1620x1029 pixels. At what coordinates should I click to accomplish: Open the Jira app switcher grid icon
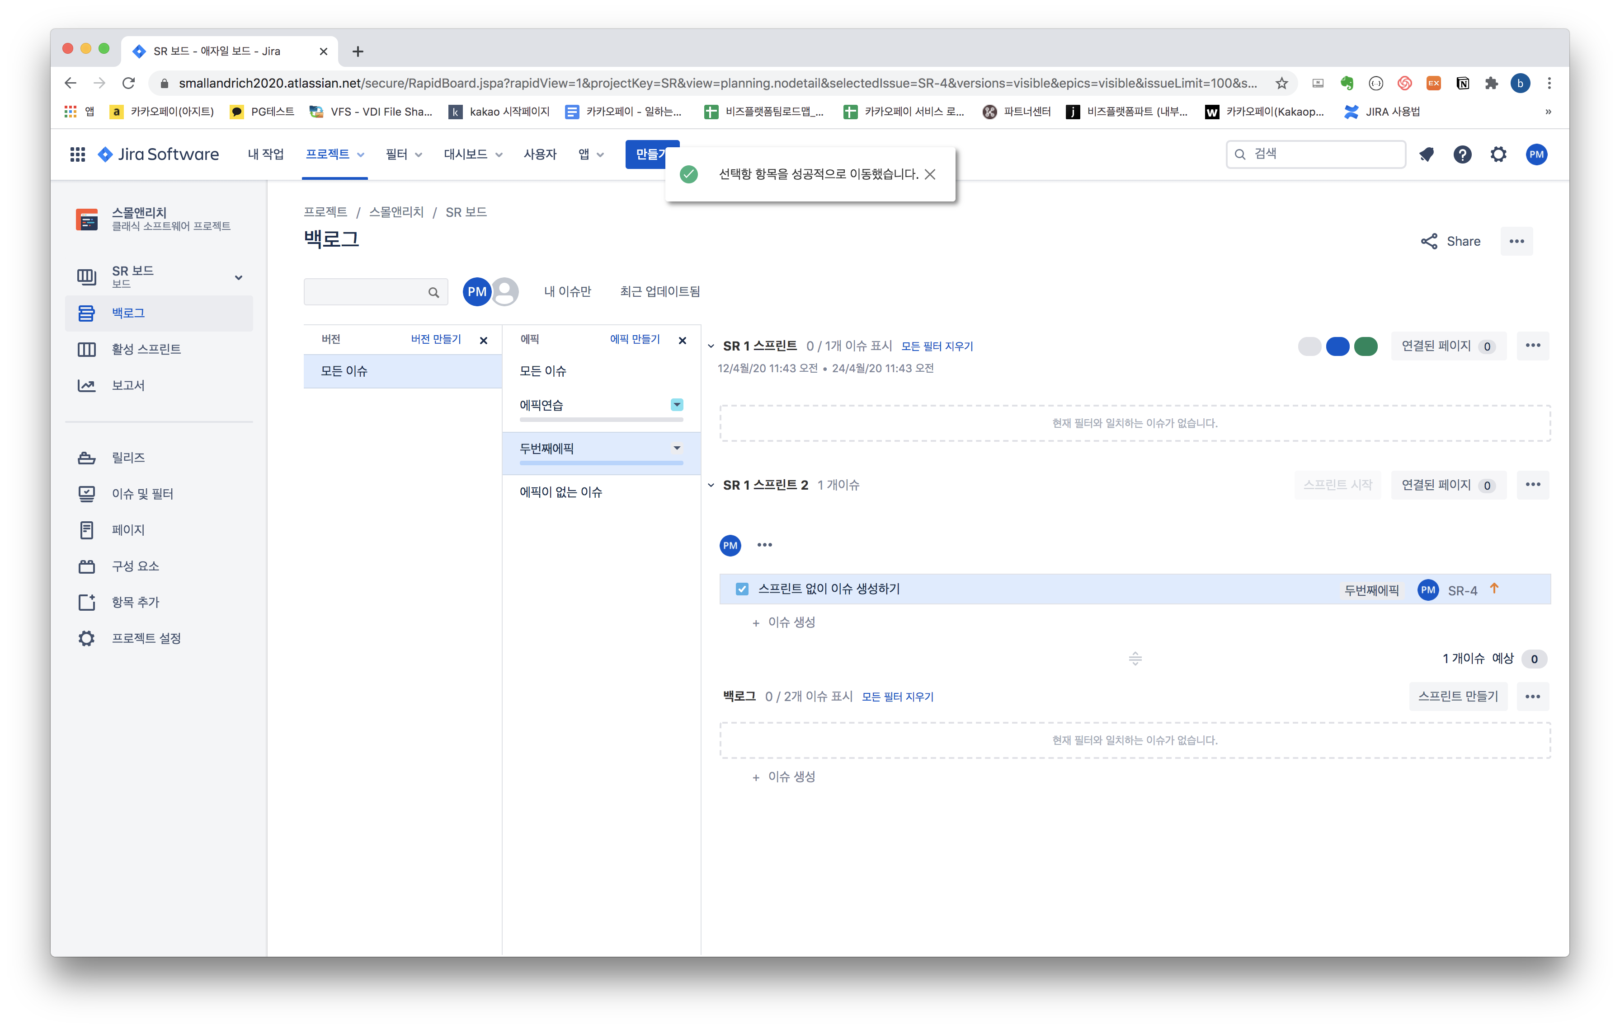pyautogui.click(x=77, y=154)
